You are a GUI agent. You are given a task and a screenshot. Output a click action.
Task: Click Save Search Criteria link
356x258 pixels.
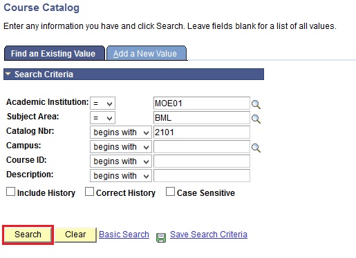pos(209,235)
